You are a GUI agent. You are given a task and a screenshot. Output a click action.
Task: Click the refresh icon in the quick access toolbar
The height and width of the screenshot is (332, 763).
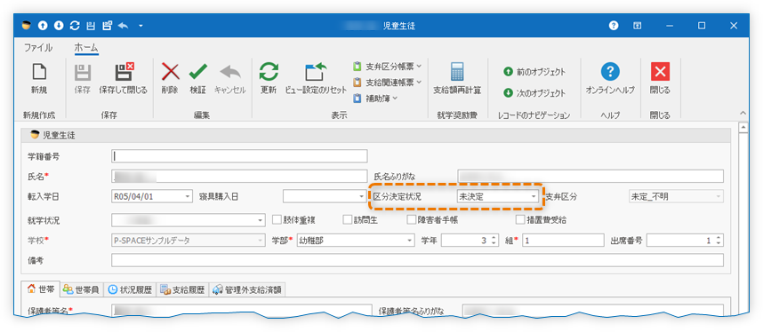75,26
